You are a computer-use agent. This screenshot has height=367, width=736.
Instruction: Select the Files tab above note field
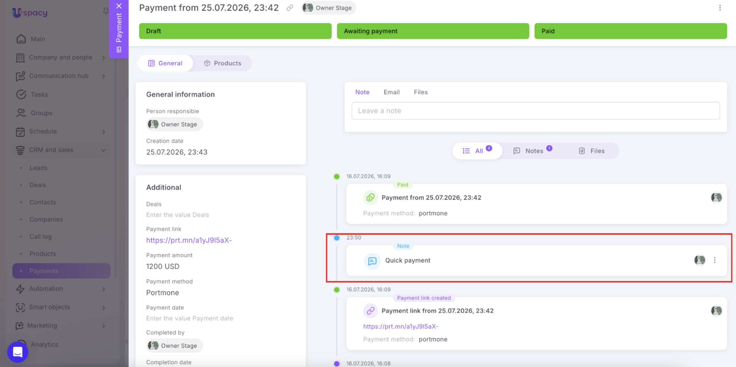[421, 92]
